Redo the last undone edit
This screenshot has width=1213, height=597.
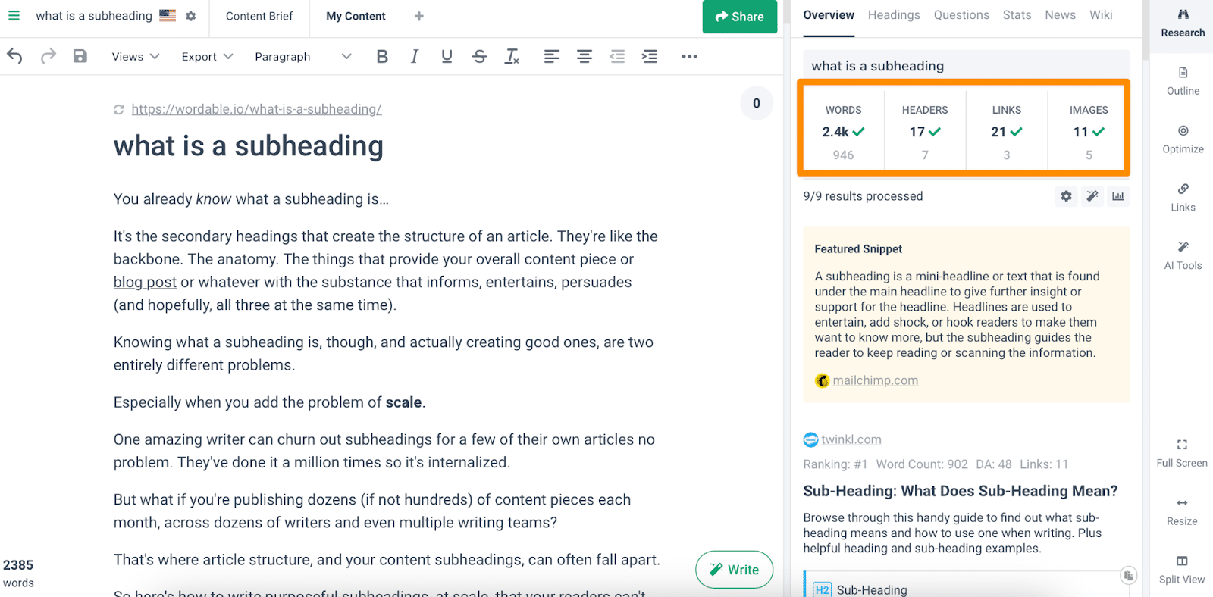[49, 56]
